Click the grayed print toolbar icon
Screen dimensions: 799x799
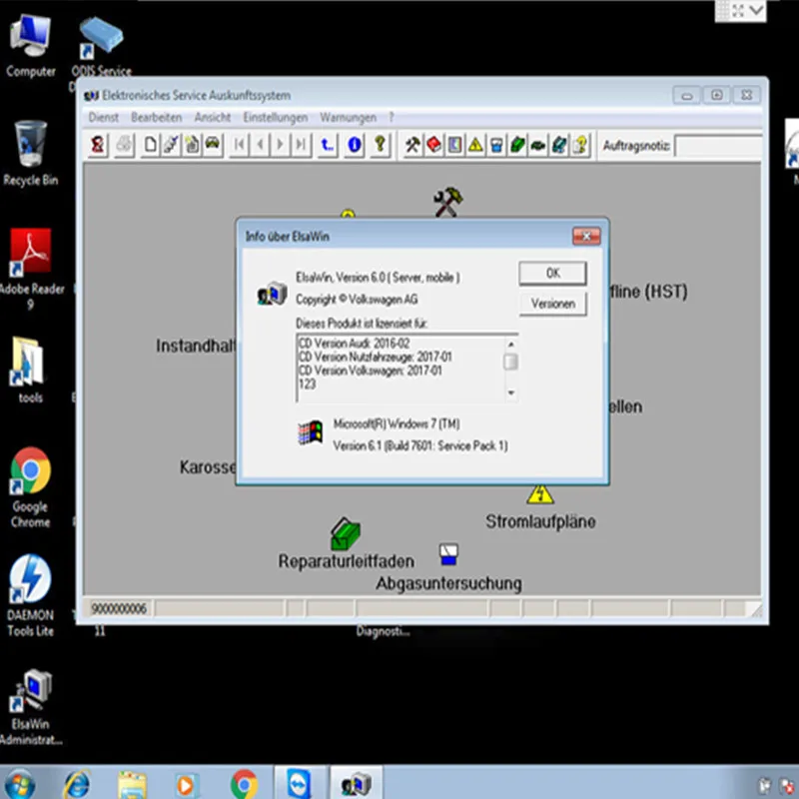(x=124, y=145)
